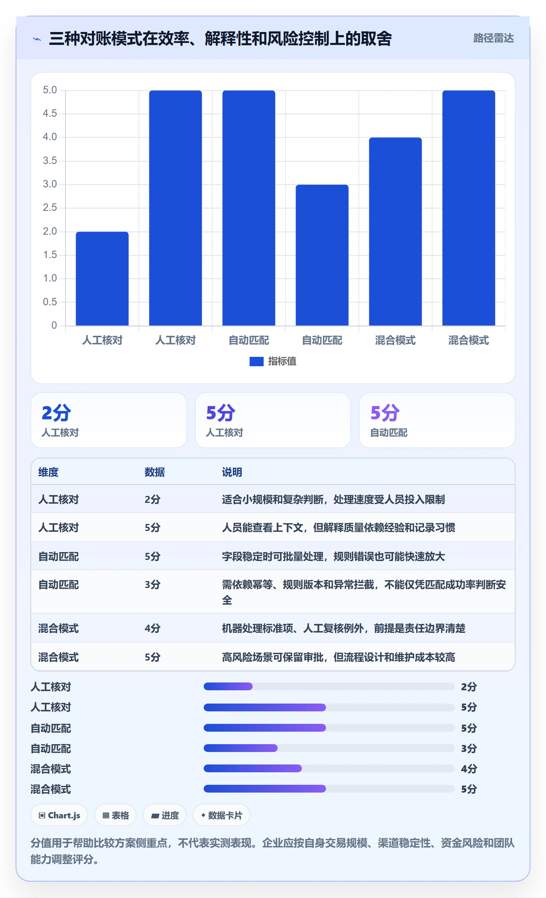Toggle the 指标值 legend color swatch
The height and width of the screenshot is (898, 546).
pyautogui.click(x=257, y=362)
